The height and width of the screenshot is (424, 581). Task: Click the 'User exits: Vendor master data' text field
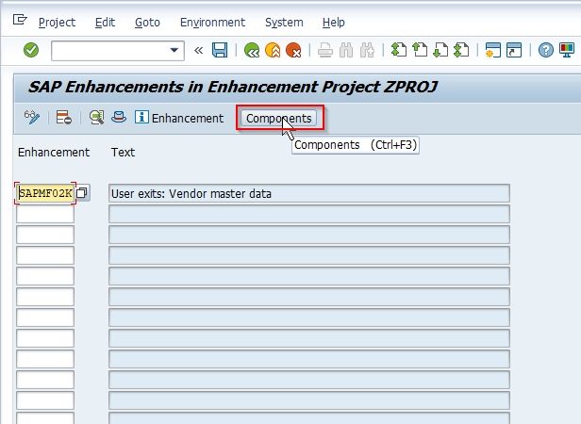(309, 193)
